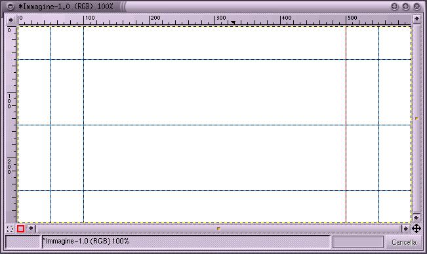The height and width of the screenshot is (254, 427).
Task: Enable Quick Mask with the red square
Action: click(21, 228)
